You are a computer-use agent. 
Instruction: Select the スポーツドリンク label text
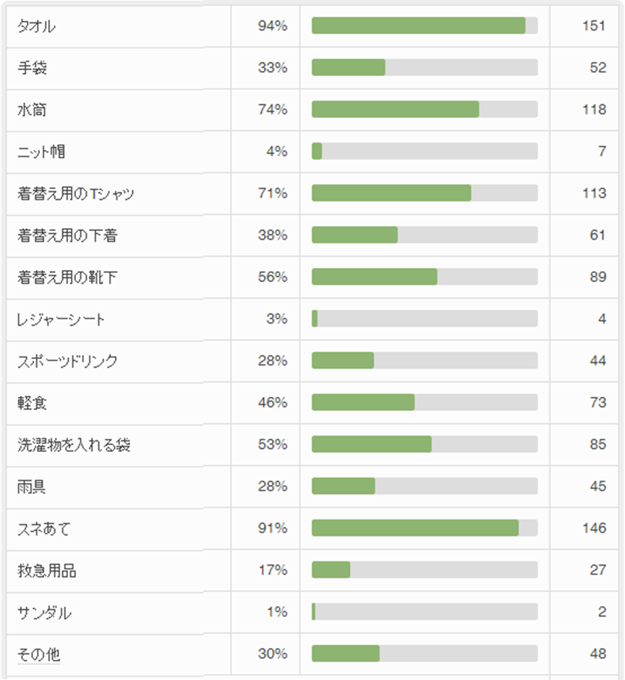(67, 361)
